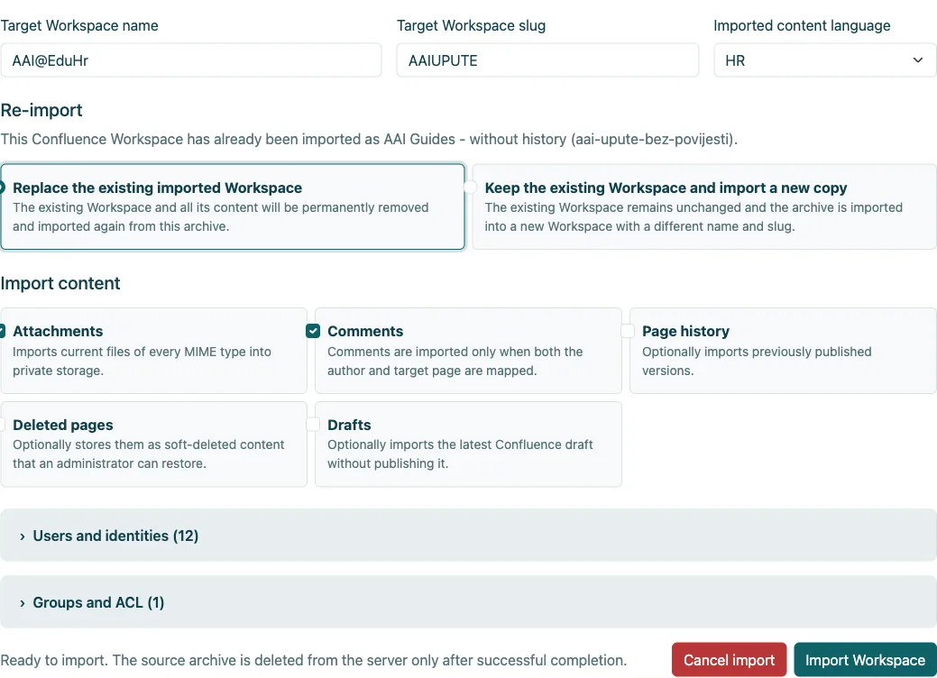The width and height of the screenshot is (937, 678).
Task: Click the 'Optionally imports previously published versions' text
Action: 757,361
